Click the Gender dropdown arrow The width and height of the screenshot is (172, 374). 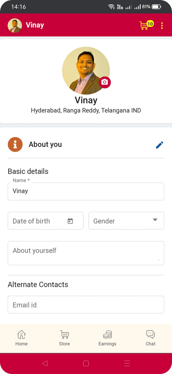155,220
